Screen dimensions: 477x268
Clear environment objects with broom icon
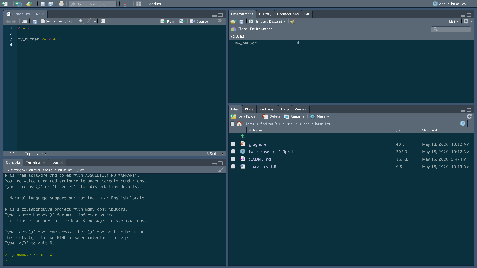pos(293,21)
